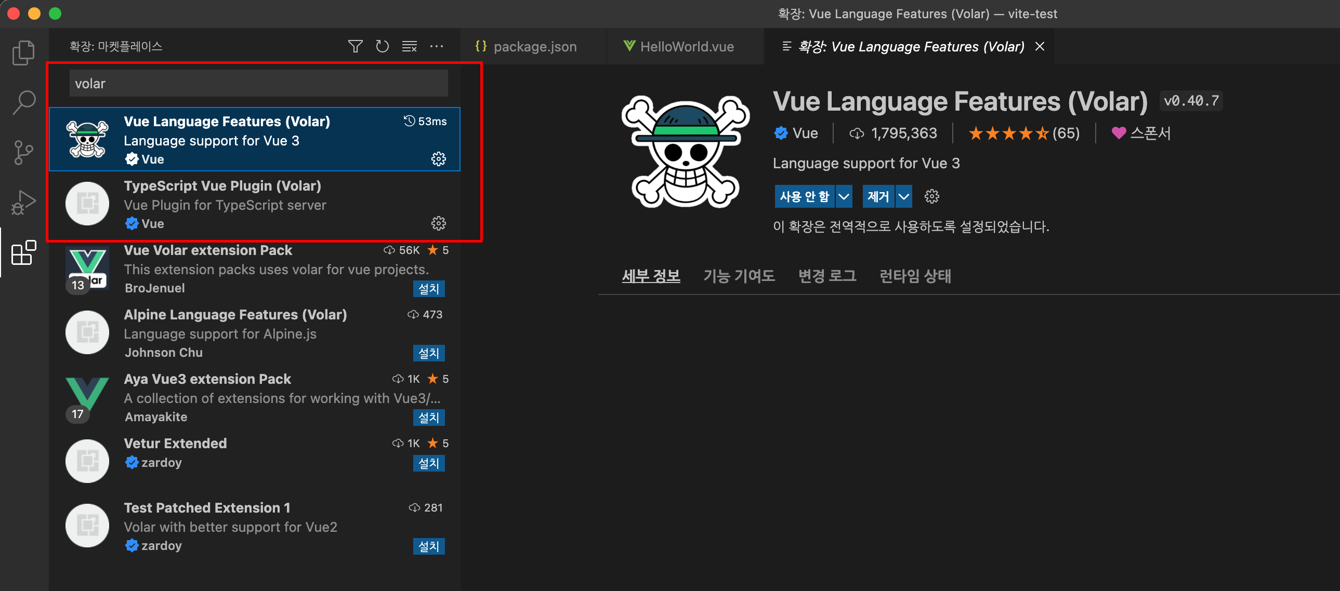Refresh the extensions marketplace list
Image resolution: width=1340 pixels, height=591 pixels.
click(x=383, y=46)
